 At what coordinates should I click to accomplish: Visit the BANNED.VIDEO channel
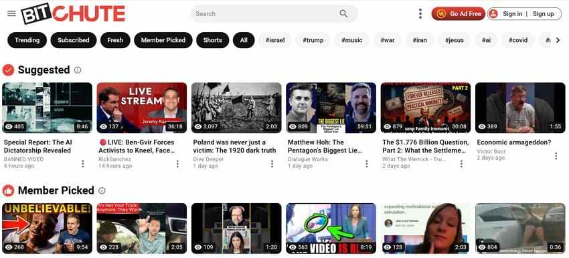23,159
